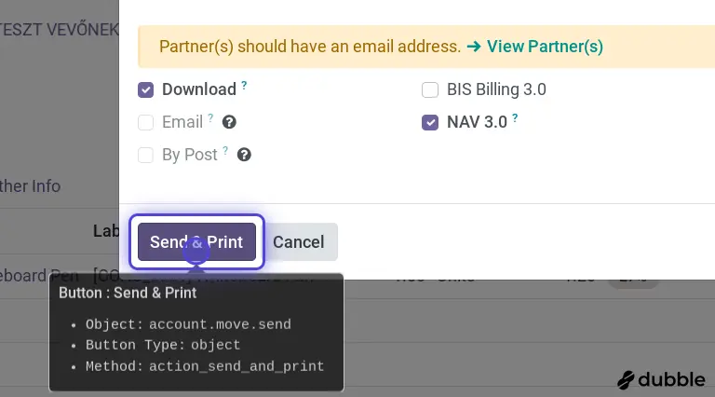Tick the By Post checkbox
715x397 pixels.
point(146,155)
